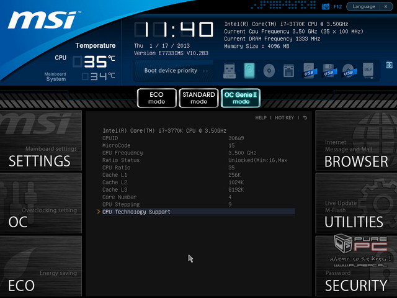Close the Language selector with X
The height and width of the screenshot is (298, 397).
pyautogui.click(x=386, y=7)
